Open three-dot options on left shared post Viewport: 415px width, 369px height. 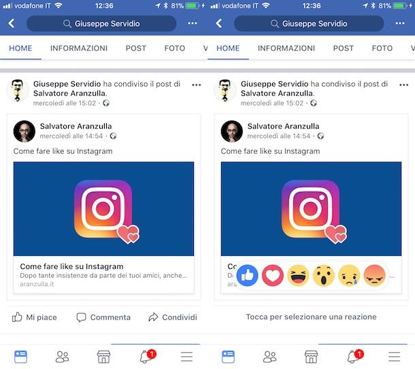[x=197, y=85]
